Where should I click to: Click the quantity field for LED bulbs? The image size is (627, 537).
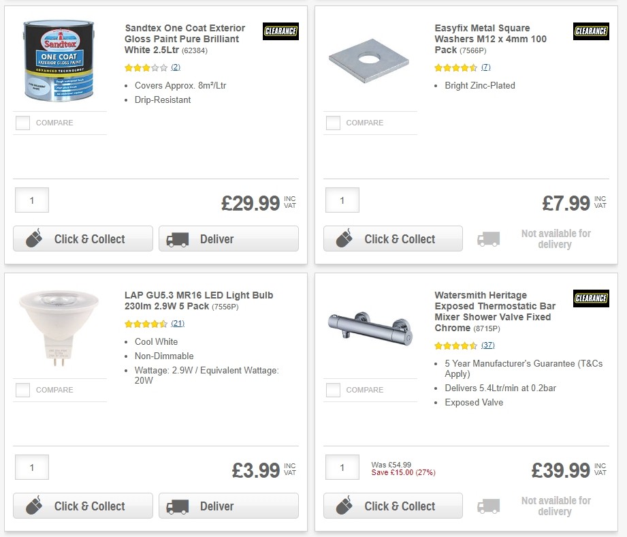pos(31,467)
